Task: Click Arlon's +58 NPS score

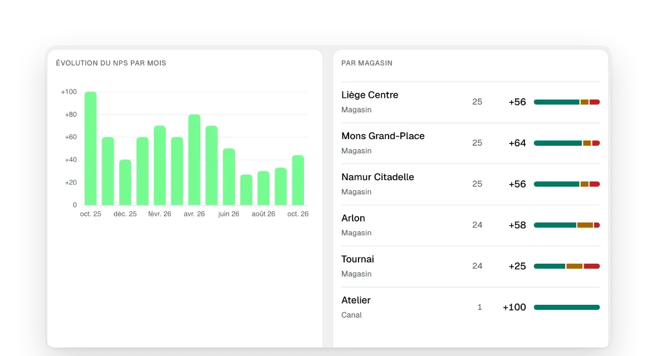Action: tap(517, 225)
